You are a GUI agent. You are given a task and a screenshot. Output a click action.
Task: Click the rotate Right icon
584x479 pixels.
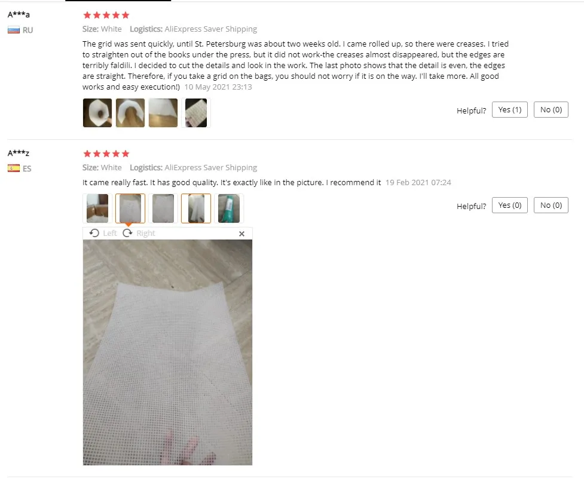click(127, 233)
